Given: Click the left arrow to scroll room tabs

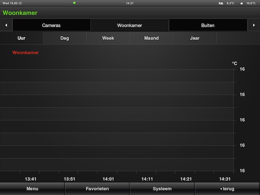Looking at the screenshot, I should [6, 25].
